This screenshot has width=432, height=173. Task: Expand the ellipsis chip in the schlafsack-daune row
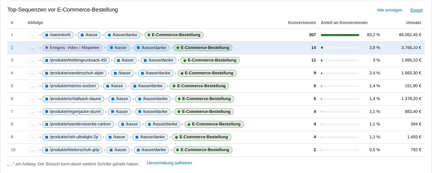[x=33, y=99]
